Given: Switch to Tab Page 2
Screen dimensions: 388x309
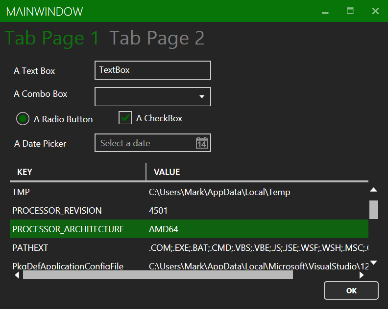Looking at the screenshot, I should click(157, 38).
